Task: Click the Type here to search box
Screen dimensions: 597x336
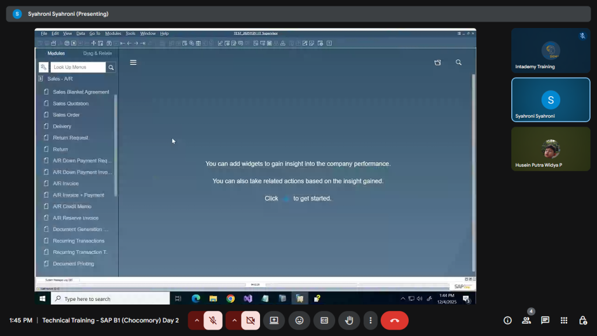Action: click(110, 299)
